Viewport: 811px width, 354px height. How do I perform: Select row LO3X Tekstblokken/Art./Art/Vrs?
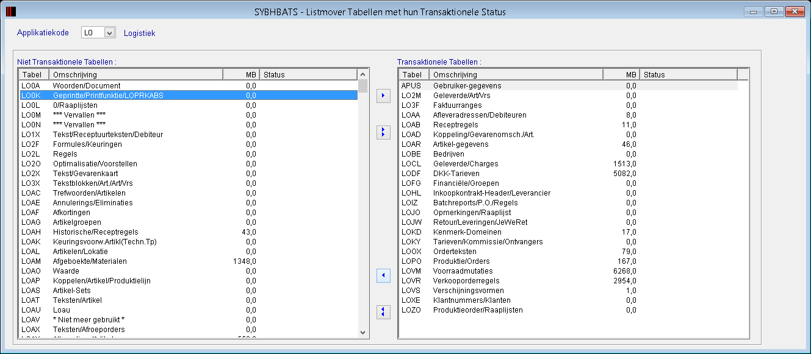(188, 183)
